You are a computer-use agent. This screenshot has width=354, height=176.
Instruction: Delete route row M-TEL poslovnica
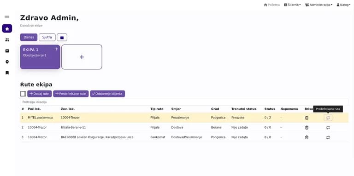[x=307, y=118]
